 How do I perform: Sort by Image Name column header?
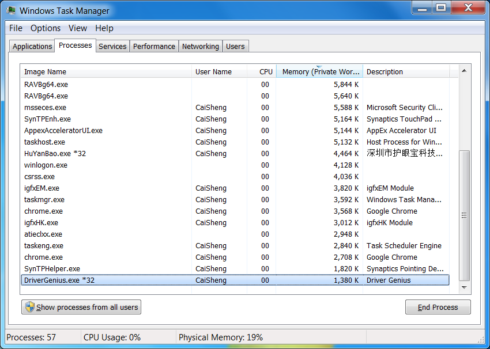pos(106,71)
